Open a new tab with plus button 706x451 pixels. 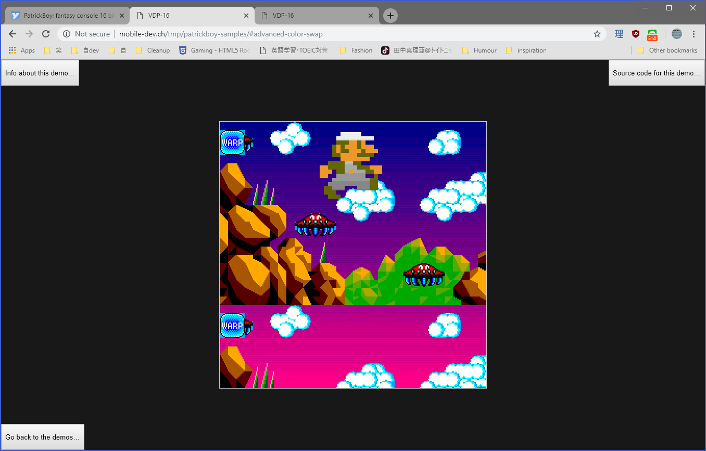coord(390,16)
